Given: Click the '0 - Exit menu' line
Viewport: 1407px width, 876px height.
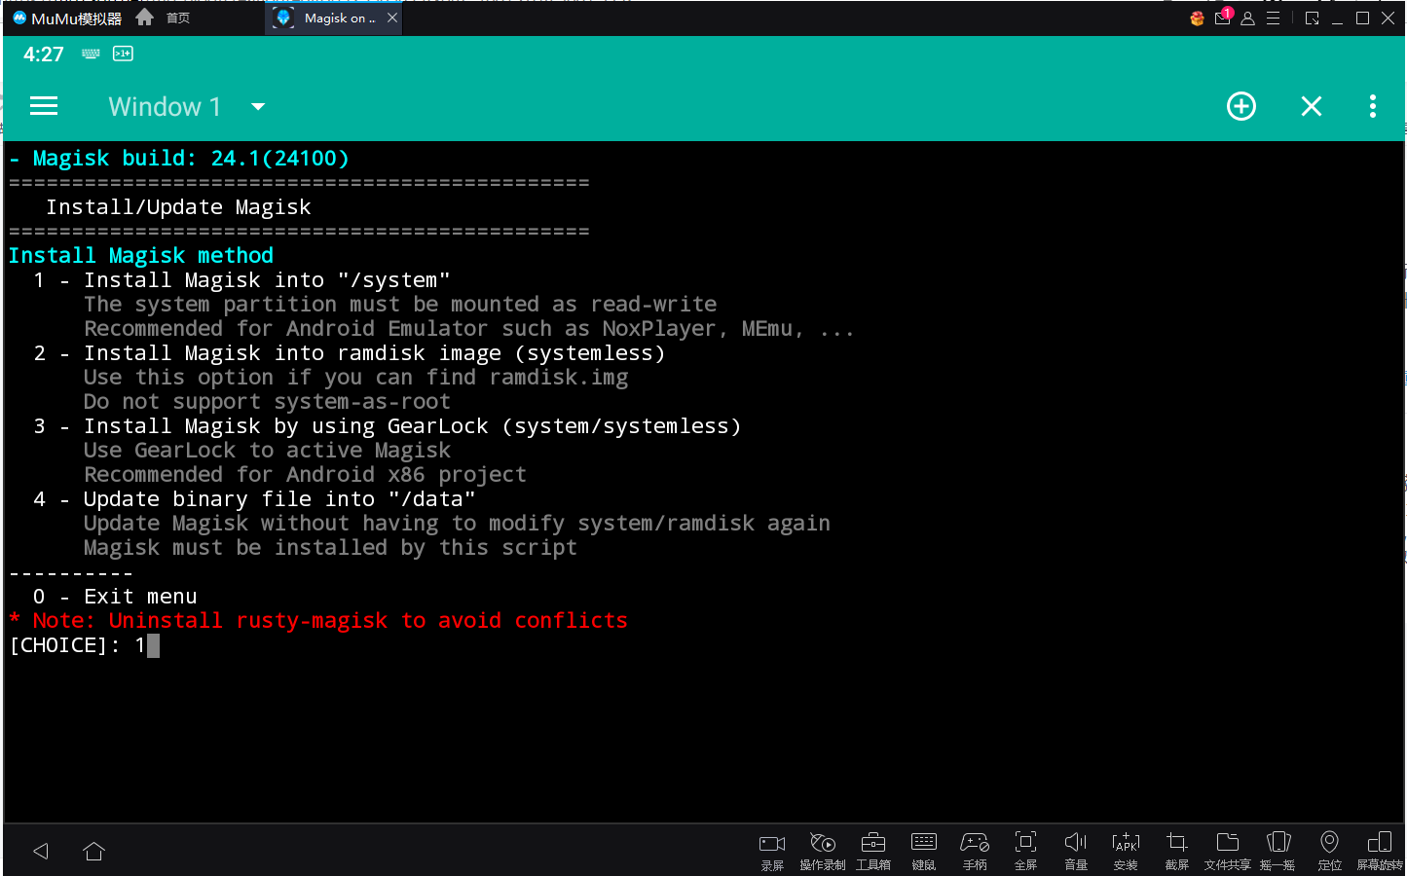Looking at the screenshot, I should click(x=115, y=597).
